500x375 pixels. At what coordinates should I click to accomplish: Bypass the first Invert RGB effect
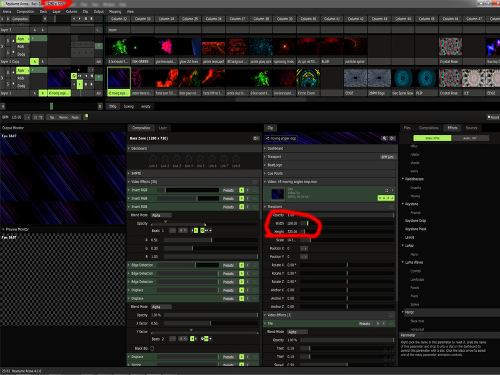[241, 190]
